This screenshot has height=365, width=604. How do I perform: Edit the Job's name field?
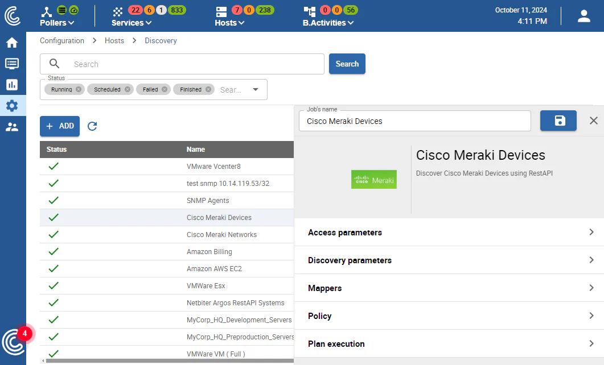coord(415,121)
